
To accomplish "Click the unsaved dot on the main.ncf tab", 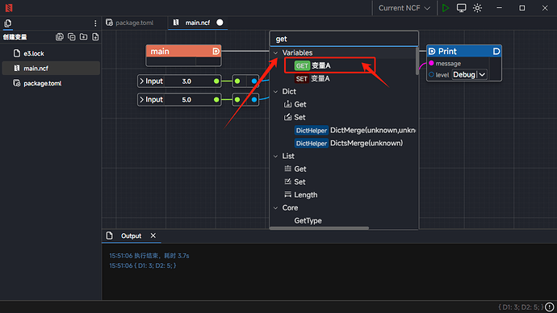I will pyautogui.click(x=220, y=23).
